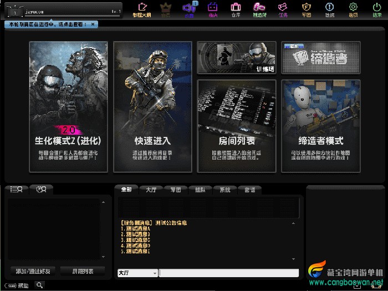Close the event notification banner
The image size is (388, 291).
(x=93, y=24)
